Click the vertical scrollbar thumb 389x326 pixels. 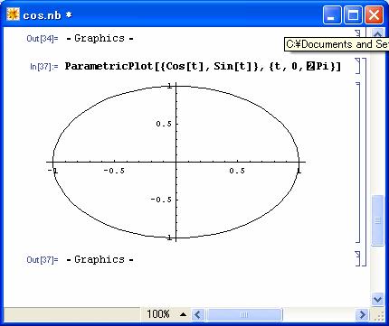[x=377, y=220]
